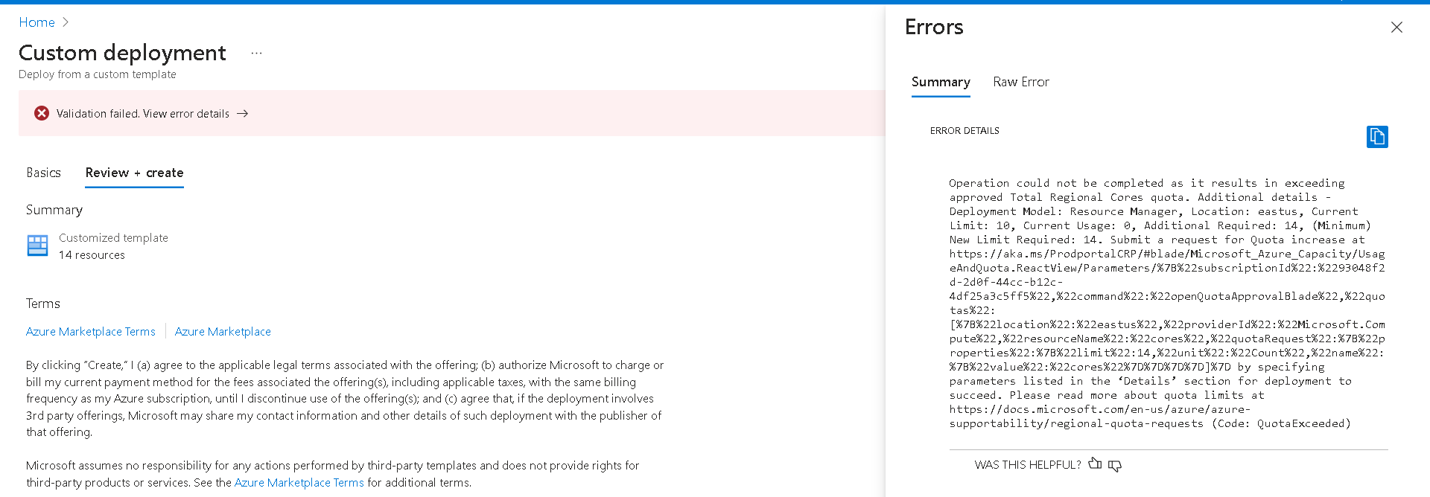Select the Review + create tab

click(134, 173)
